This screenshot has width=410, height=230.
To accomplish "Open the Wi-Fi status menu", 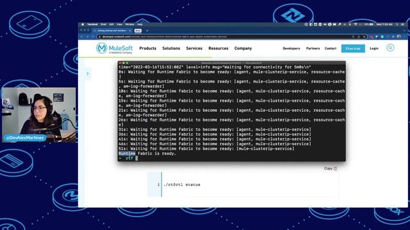I will click(356, 24).
